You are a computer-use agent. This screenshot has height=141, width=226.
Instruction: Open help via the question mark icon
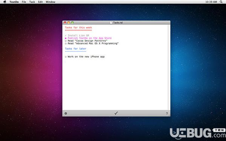tap(167, 114)
